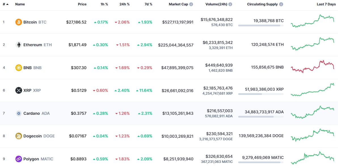Click Polygon's 7-day sparkline chart
This screenshot has height=168, width=338.
[x=312, y=158]
